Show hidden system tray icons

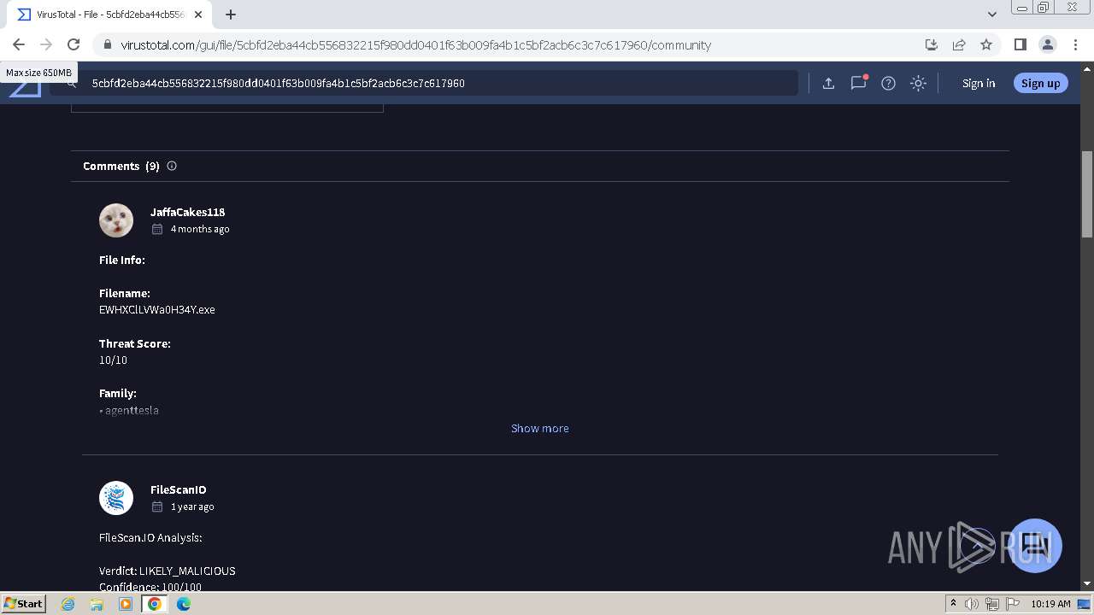click(x=953, y=604)
